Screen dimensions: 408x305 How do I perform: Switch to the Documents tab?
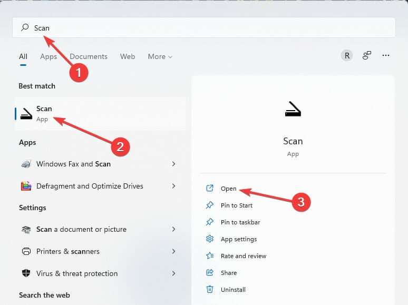(x=89, y=56)
